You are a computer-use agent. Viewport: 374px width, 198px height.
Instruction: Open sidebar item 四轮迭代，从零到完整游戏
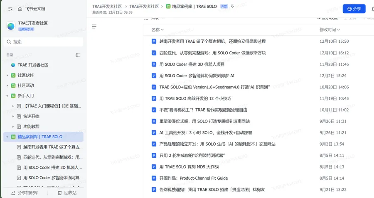pyautogui.click(x=53, y=157)
